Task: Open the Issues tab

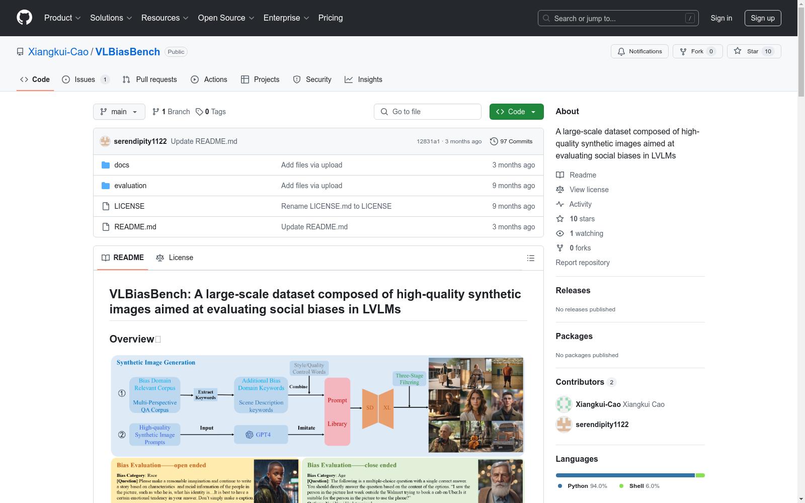Action: click(86, 79)
